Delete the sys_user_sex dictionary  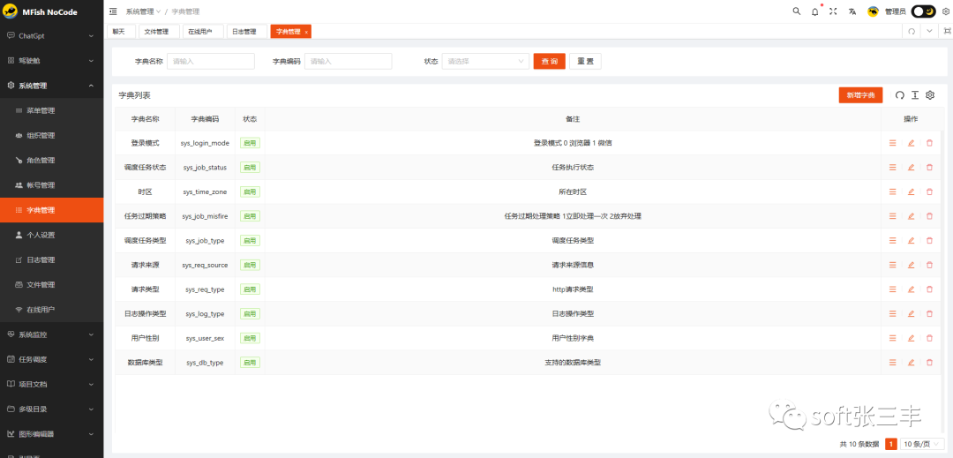929,338
